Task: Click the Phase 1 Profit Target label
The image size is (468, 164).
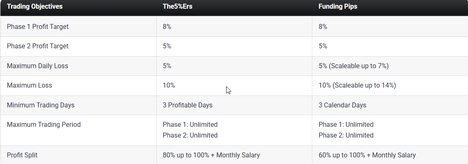Action: click(x=38, y=27)
